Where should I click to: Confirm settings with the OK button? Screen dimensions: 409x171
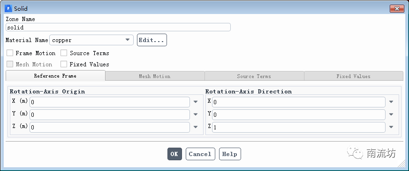(x=174, y=154)
